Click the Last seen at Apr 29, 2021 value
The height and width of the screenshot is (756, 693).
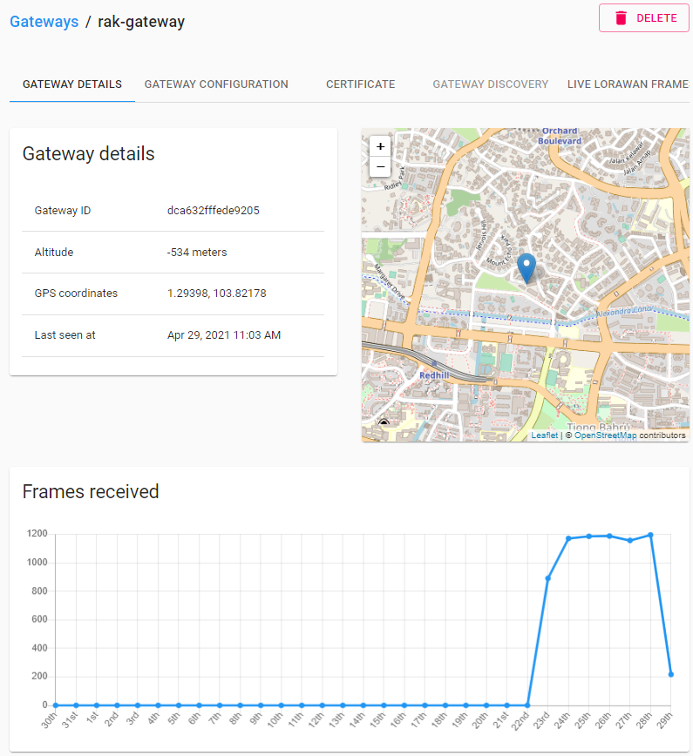coord(224,335)
